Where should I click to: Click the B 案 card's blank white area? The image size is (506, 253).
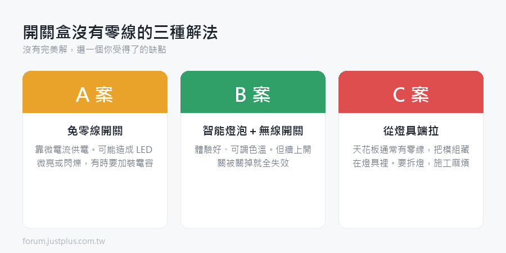(x=252, y=198)
